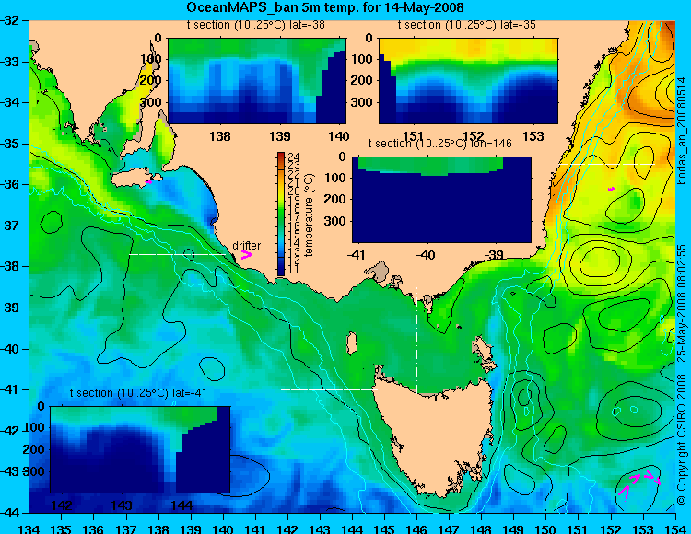Select the lat=-35 temperature section inset plot
Image resolution: width=691 pixels, height=534 pixels.
(468, 81)
